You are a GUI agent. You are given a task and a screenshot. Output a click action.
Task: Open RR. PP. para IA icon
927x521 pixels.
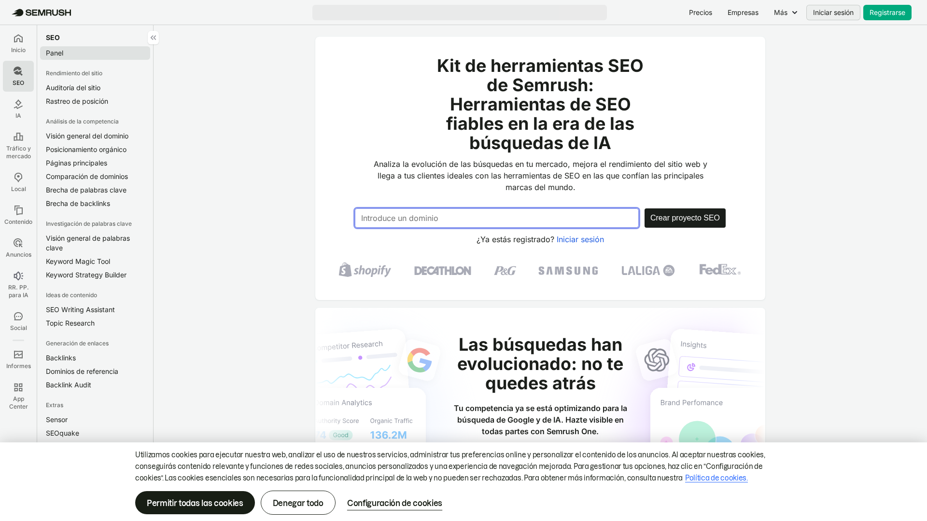(18, 285)
